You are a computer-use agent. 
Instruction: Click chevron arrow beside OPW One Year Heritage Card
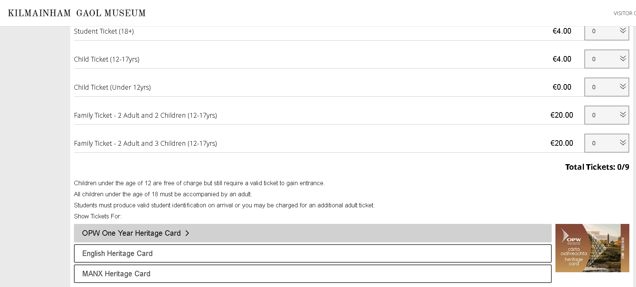point(187,233)
